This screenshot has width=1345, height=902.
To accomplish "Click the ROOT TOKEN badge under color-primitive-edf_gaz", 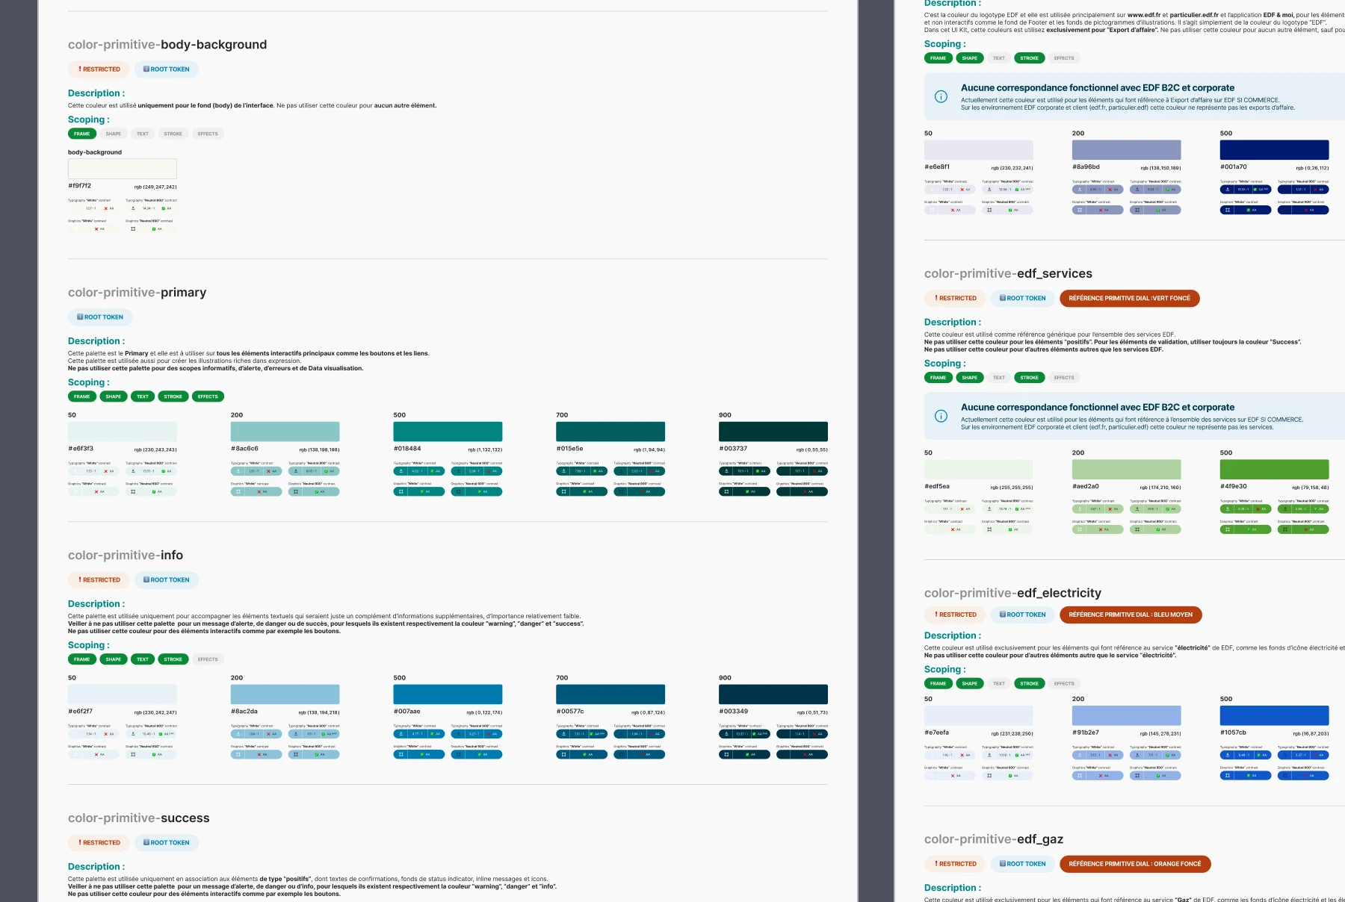I will pos(1023,864).
